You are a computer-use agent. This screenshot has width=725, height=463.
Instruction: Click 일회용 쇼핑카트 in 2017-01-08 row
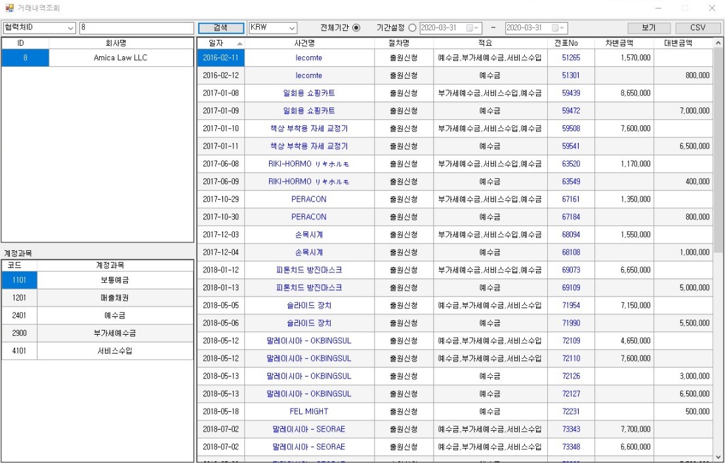309,93
